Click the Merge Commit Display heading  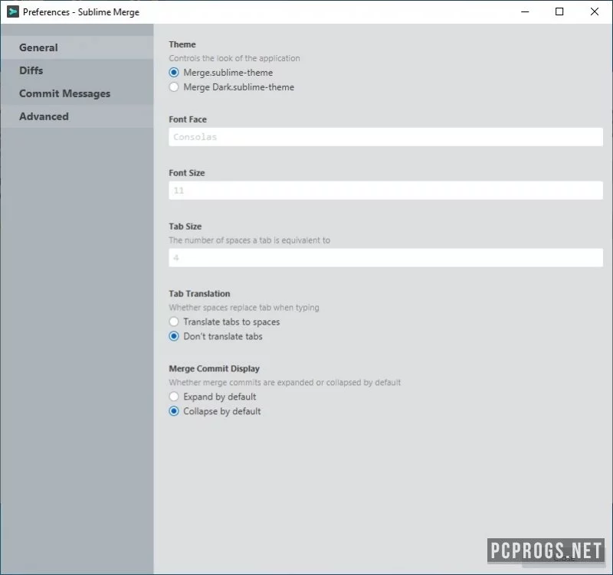click(215, 369)
